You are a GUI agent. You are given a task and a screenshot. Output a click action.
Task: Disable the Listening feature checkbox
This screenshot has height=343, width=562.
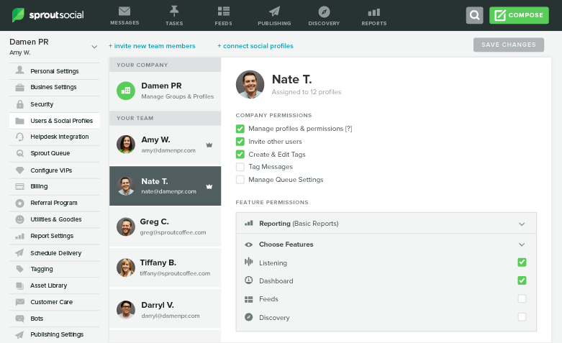coord(522,262)
